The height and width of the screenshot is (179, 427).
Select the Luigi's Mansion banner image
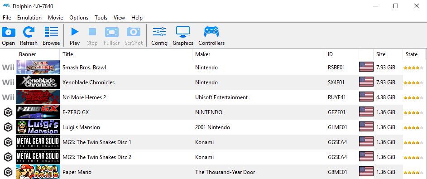click(x=38, y=127)
